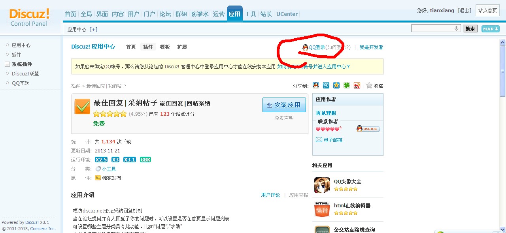Open 应用中心 in left sidebar

(x=21, y=45)
